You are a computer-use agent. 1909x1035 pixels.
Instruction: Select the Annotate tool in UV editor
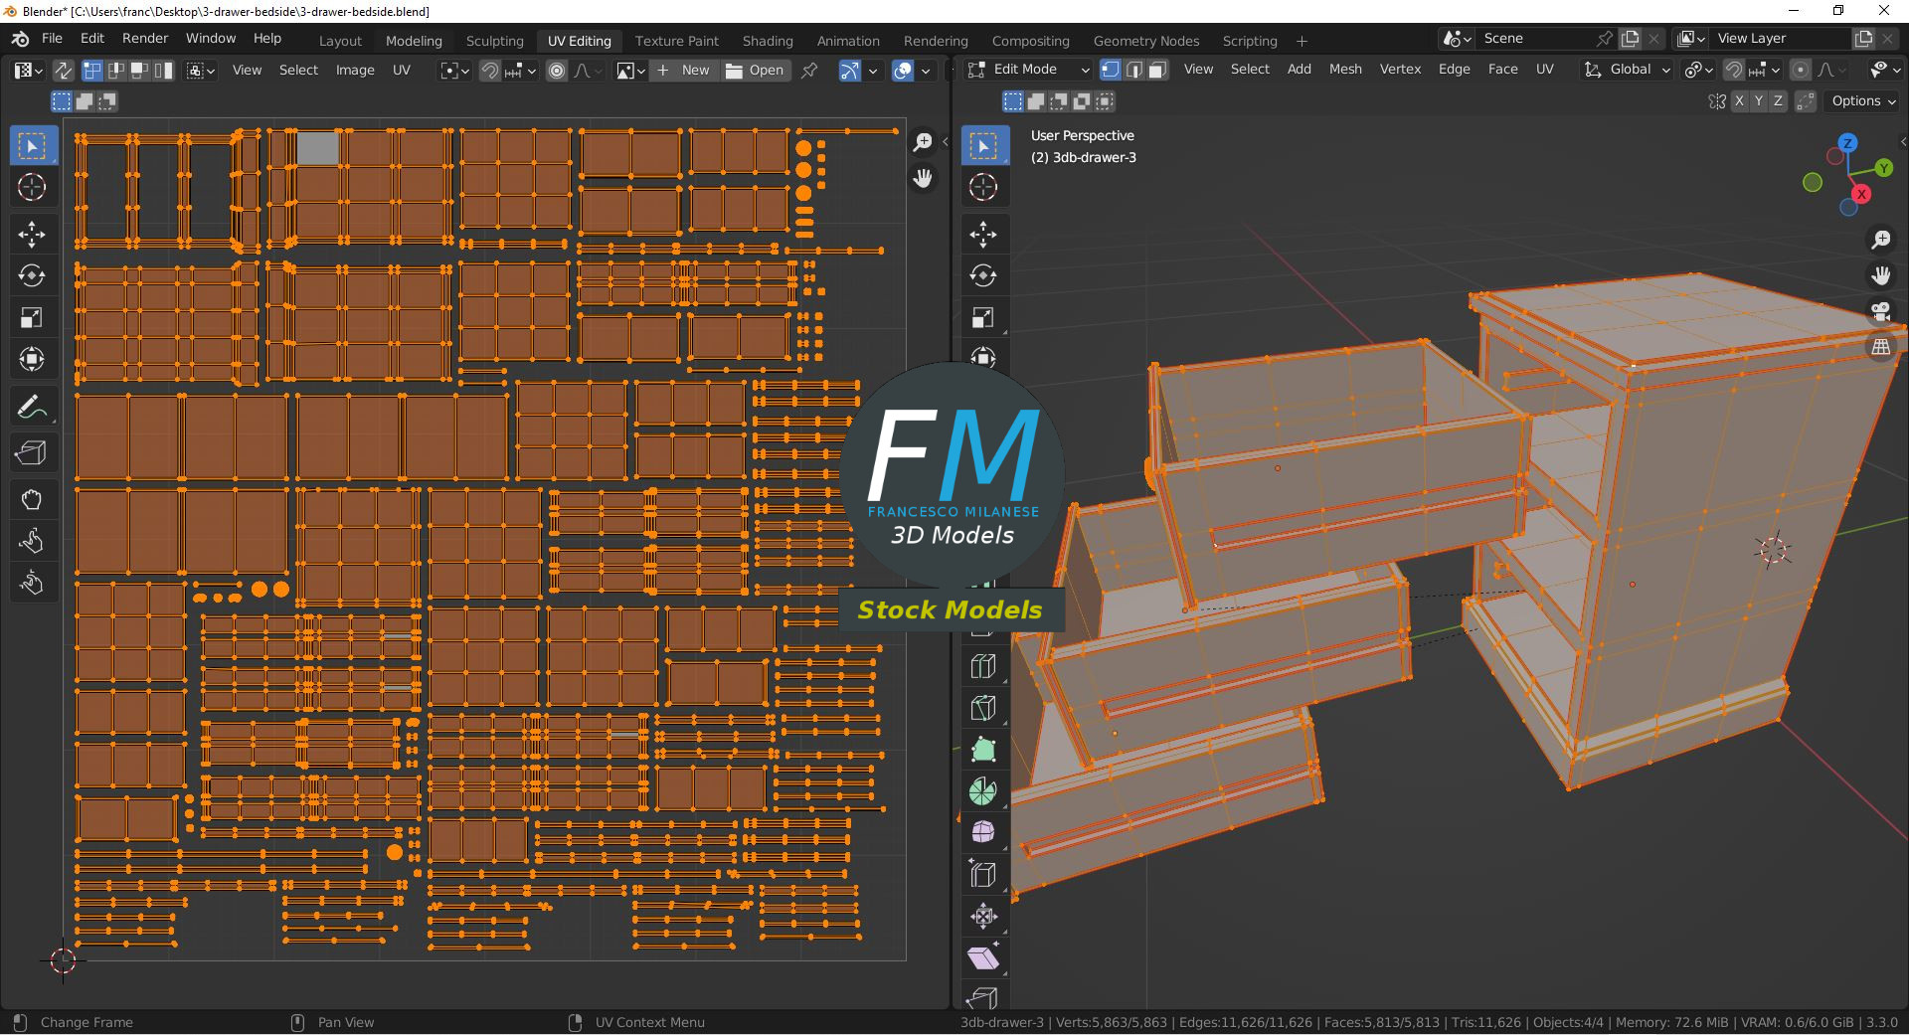(x=32, y=407)
